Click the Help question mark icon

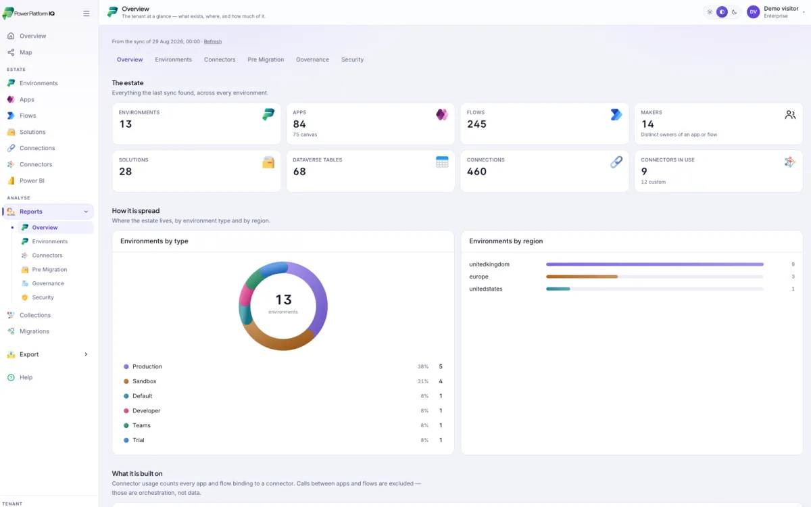(11, 377)
